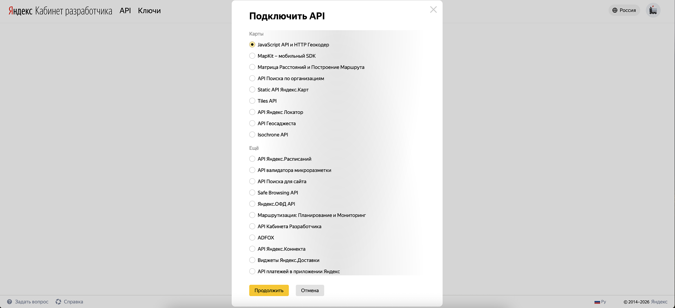Click the Яндекс link in copyright footer
Image resolution: width=675 pixels, height=308 pixels.
659,302
